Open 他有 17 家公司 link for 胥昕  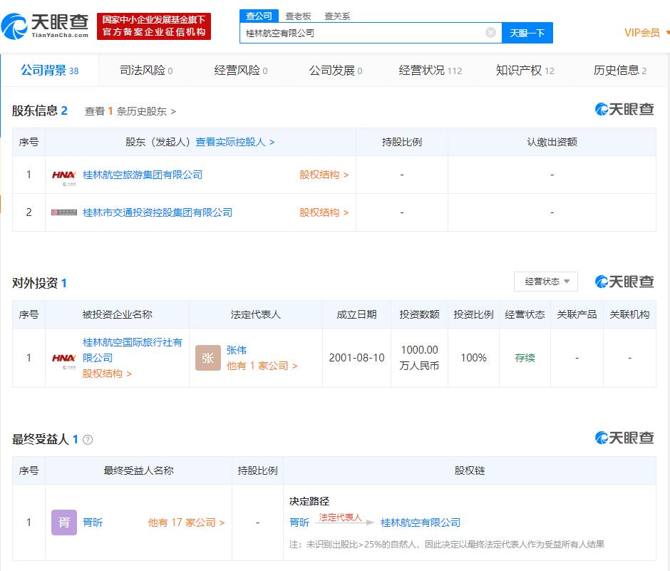[186, 523]
